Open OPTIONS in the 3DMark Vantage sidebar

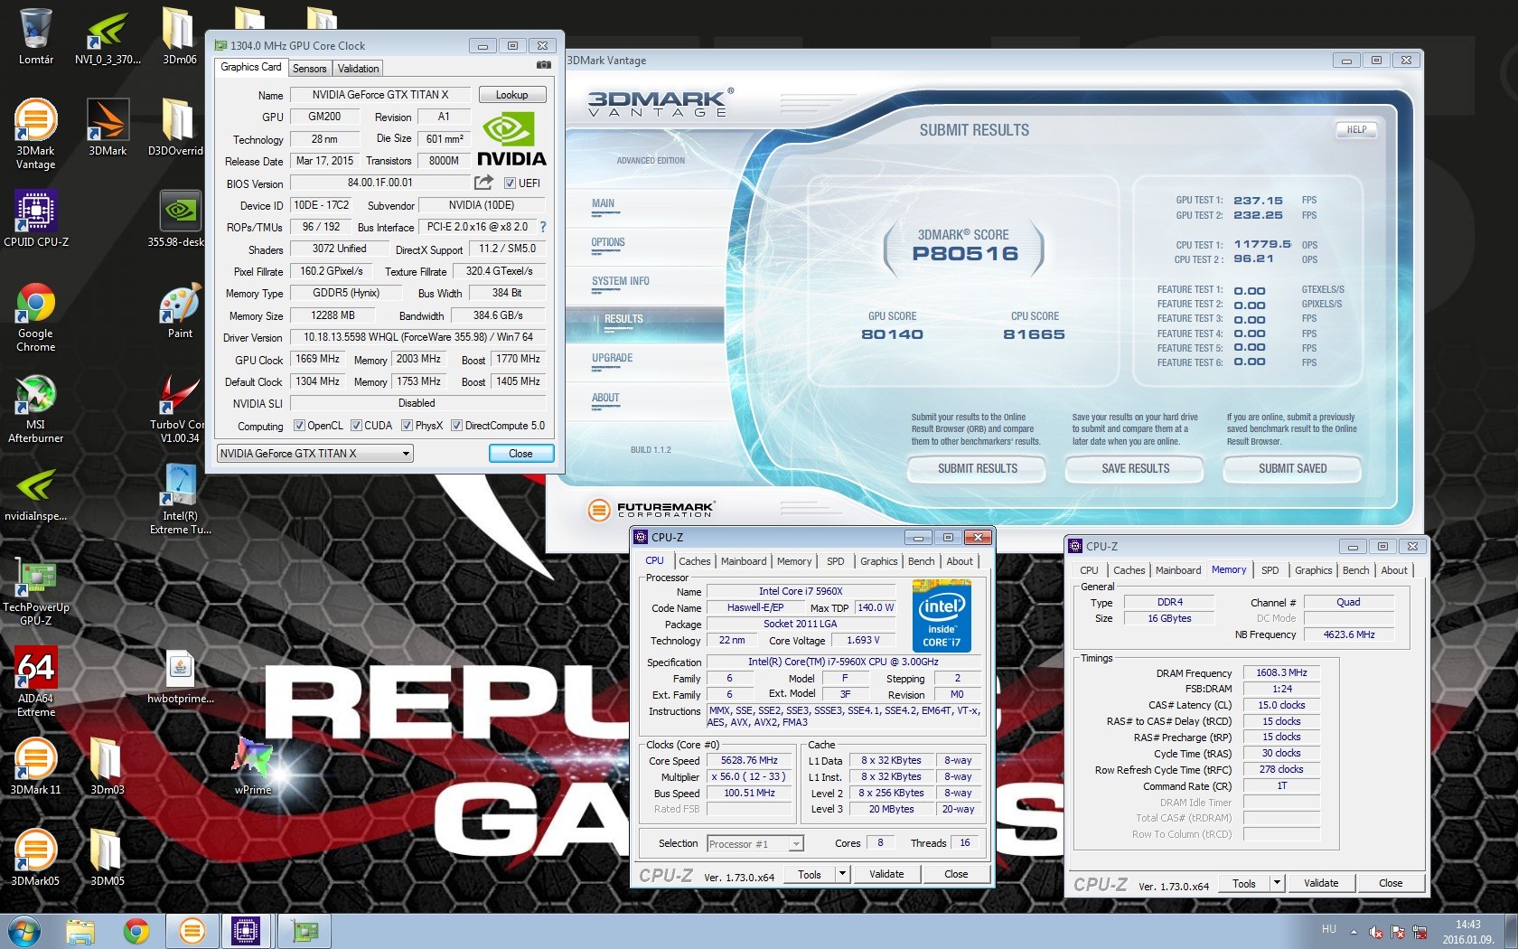[x=608, y=243]
